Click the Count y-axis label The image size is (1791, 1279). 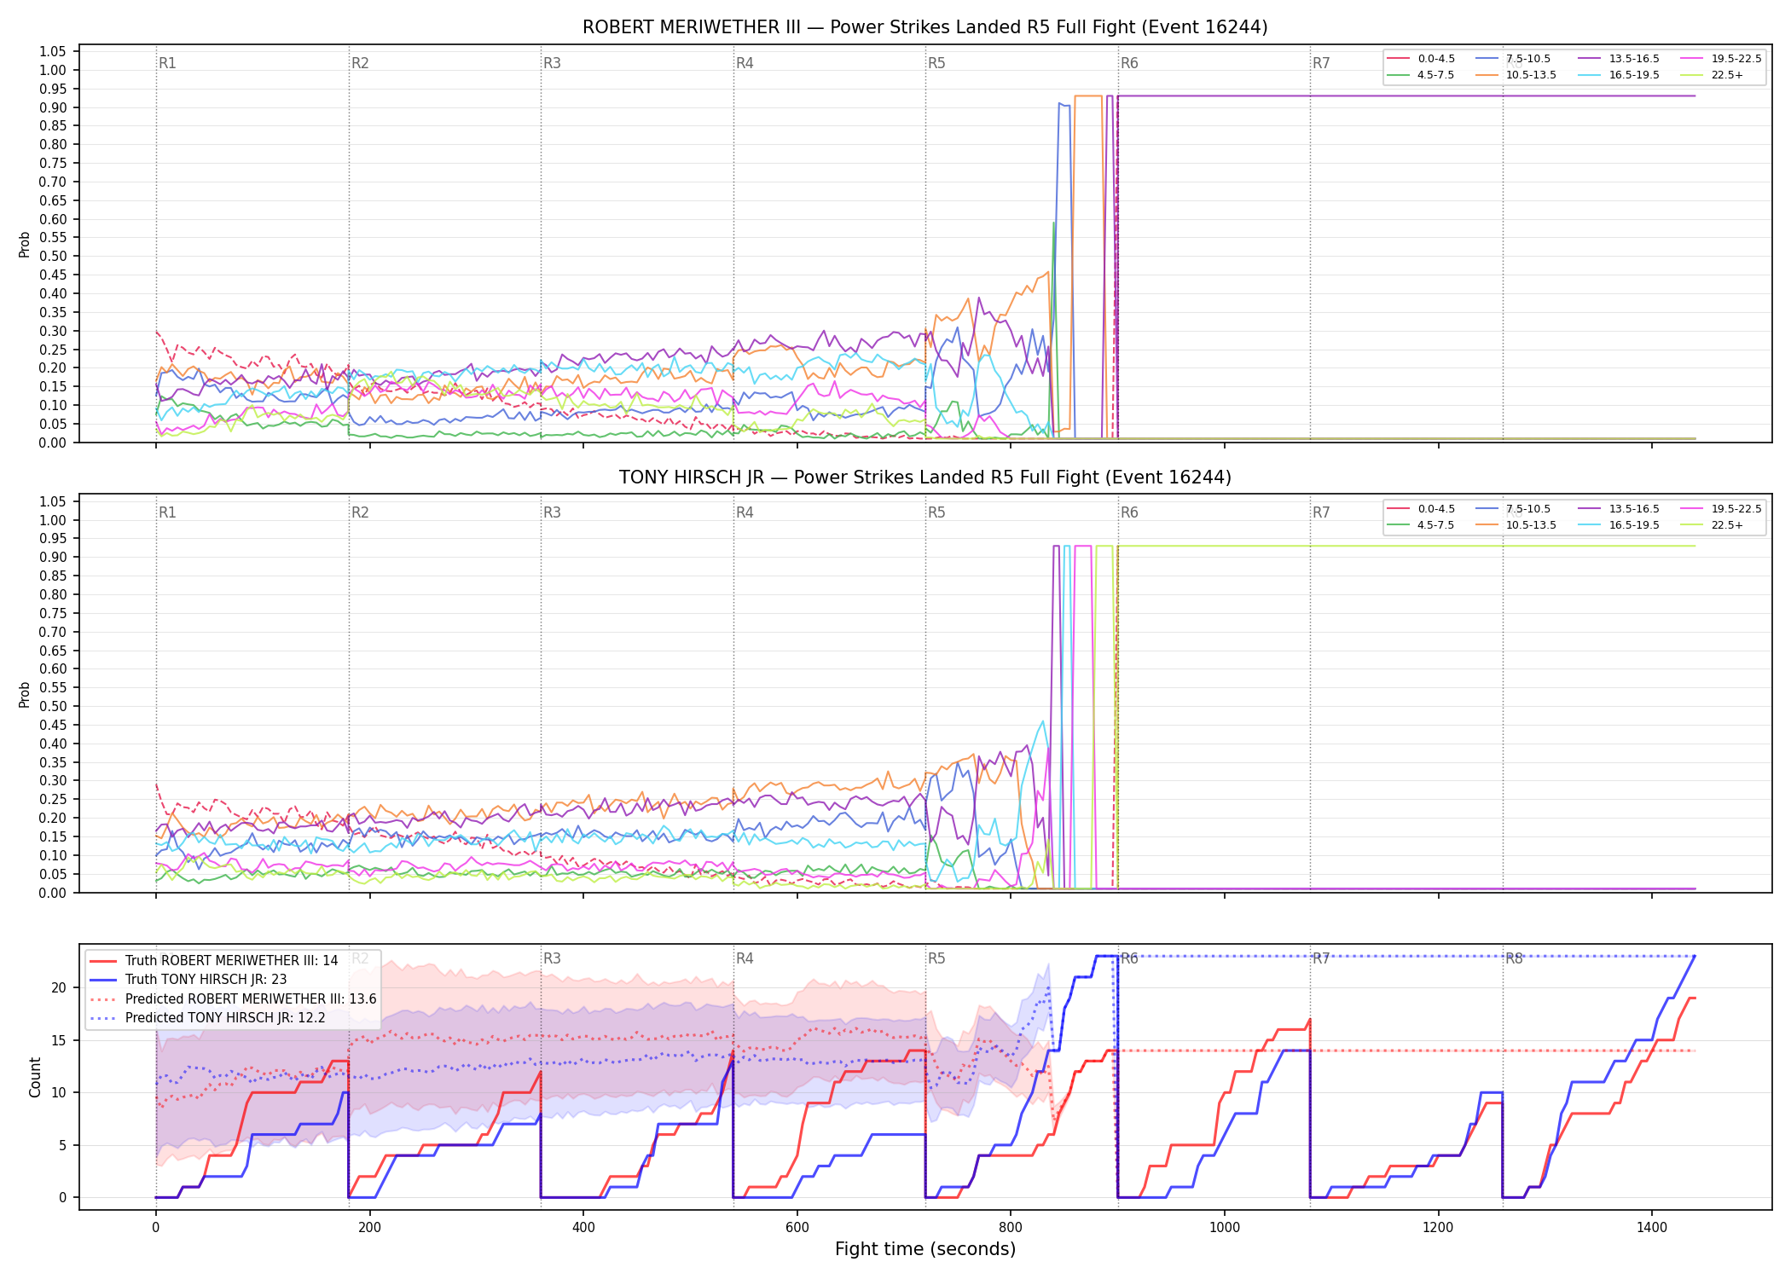click(x=35, y=1077)
